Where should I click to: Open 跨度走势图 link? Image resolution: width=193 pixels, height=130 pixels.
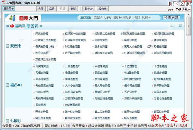point(101,73)
